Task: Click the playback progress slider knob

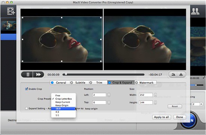Action: click(66, 74)
